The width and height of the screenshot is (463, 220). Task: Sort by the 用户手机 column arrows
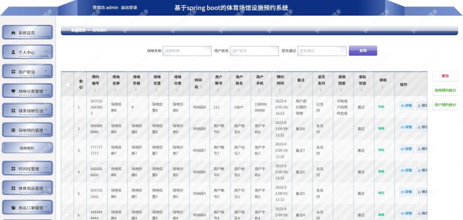tap(259, 90)
